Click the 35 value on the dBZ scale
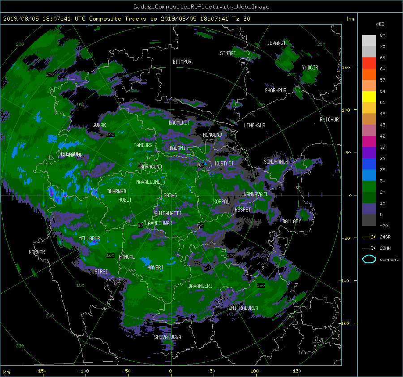Screen dimensions: 403x377 [382, 170]
